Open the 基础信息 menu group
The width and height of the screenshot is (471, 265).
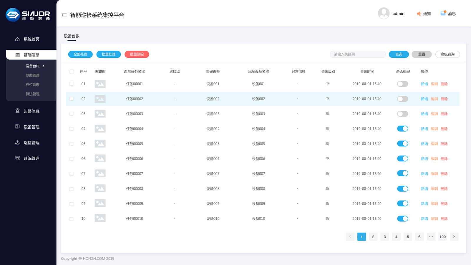click(x=31, y=54)
